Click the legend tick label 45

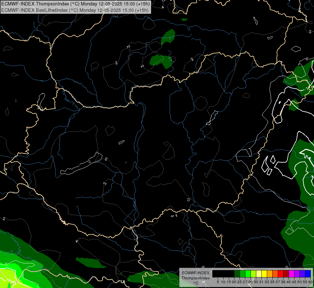click(x=294, y=282)
